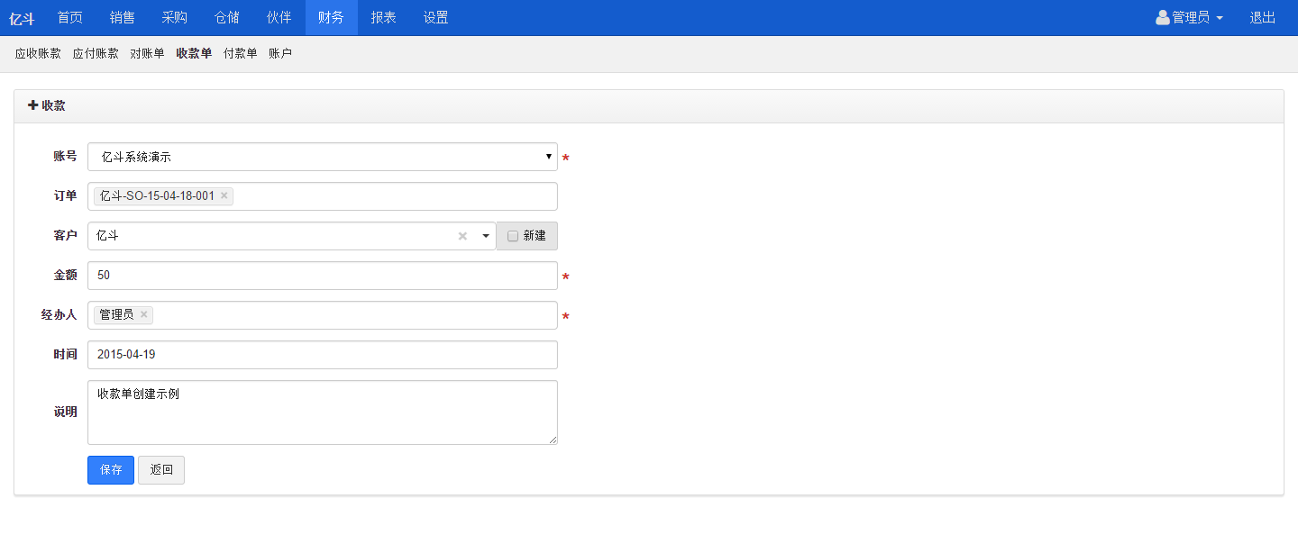The width and height of the screenshot is (1298, 535).
Task: Tick the 新建 customer checkbox
Action: coord(513,236)
